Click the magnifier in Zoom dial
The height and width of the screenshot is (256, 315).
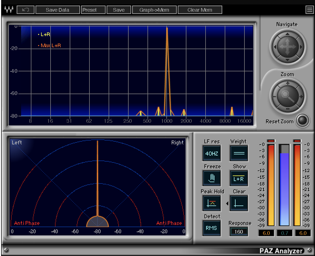(288, 96)
